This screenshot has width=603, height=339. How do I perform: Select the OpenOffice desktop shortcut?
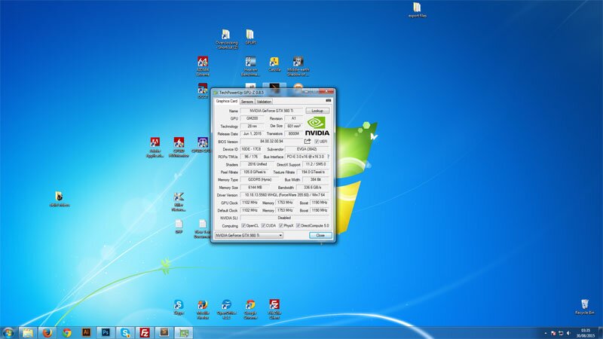click(227, 310)
